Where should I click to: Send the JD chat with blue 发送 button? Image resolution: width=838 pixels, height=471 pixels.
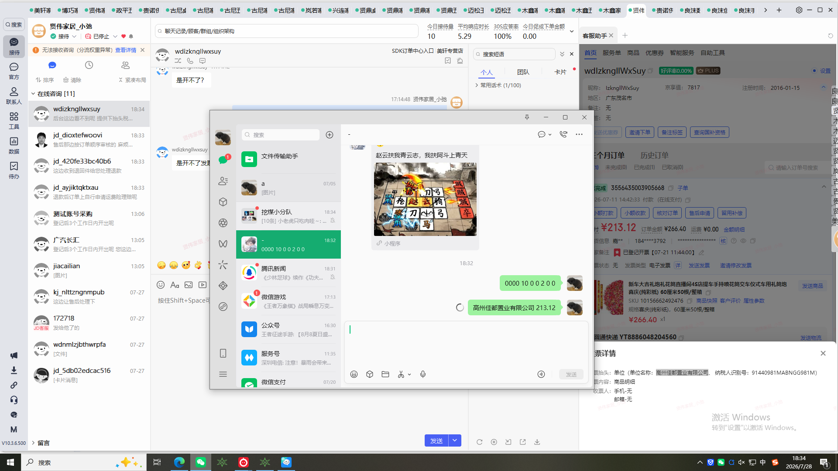pos(436,440)
